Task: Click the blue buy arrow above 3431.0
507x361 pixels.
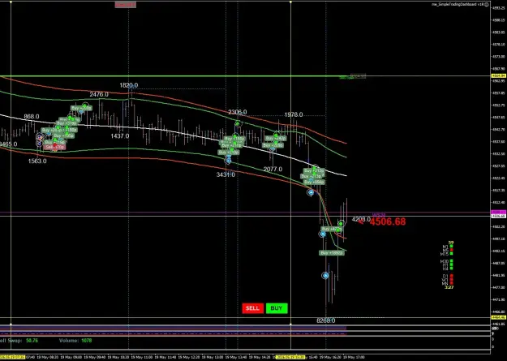Action: (x=228, y=160)
